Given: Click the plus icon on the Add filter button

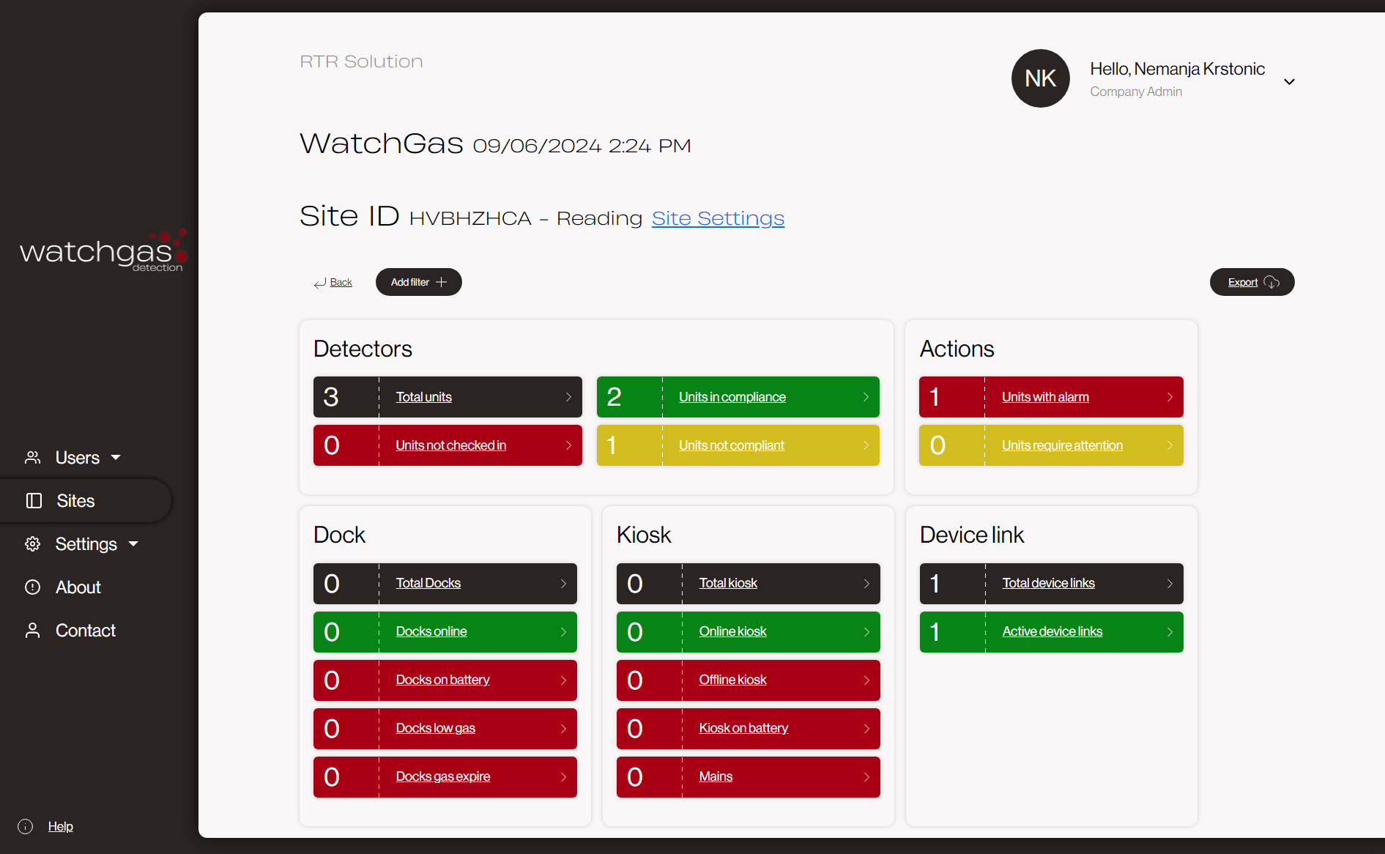Looking at the screenshot, I should [442, 281].
